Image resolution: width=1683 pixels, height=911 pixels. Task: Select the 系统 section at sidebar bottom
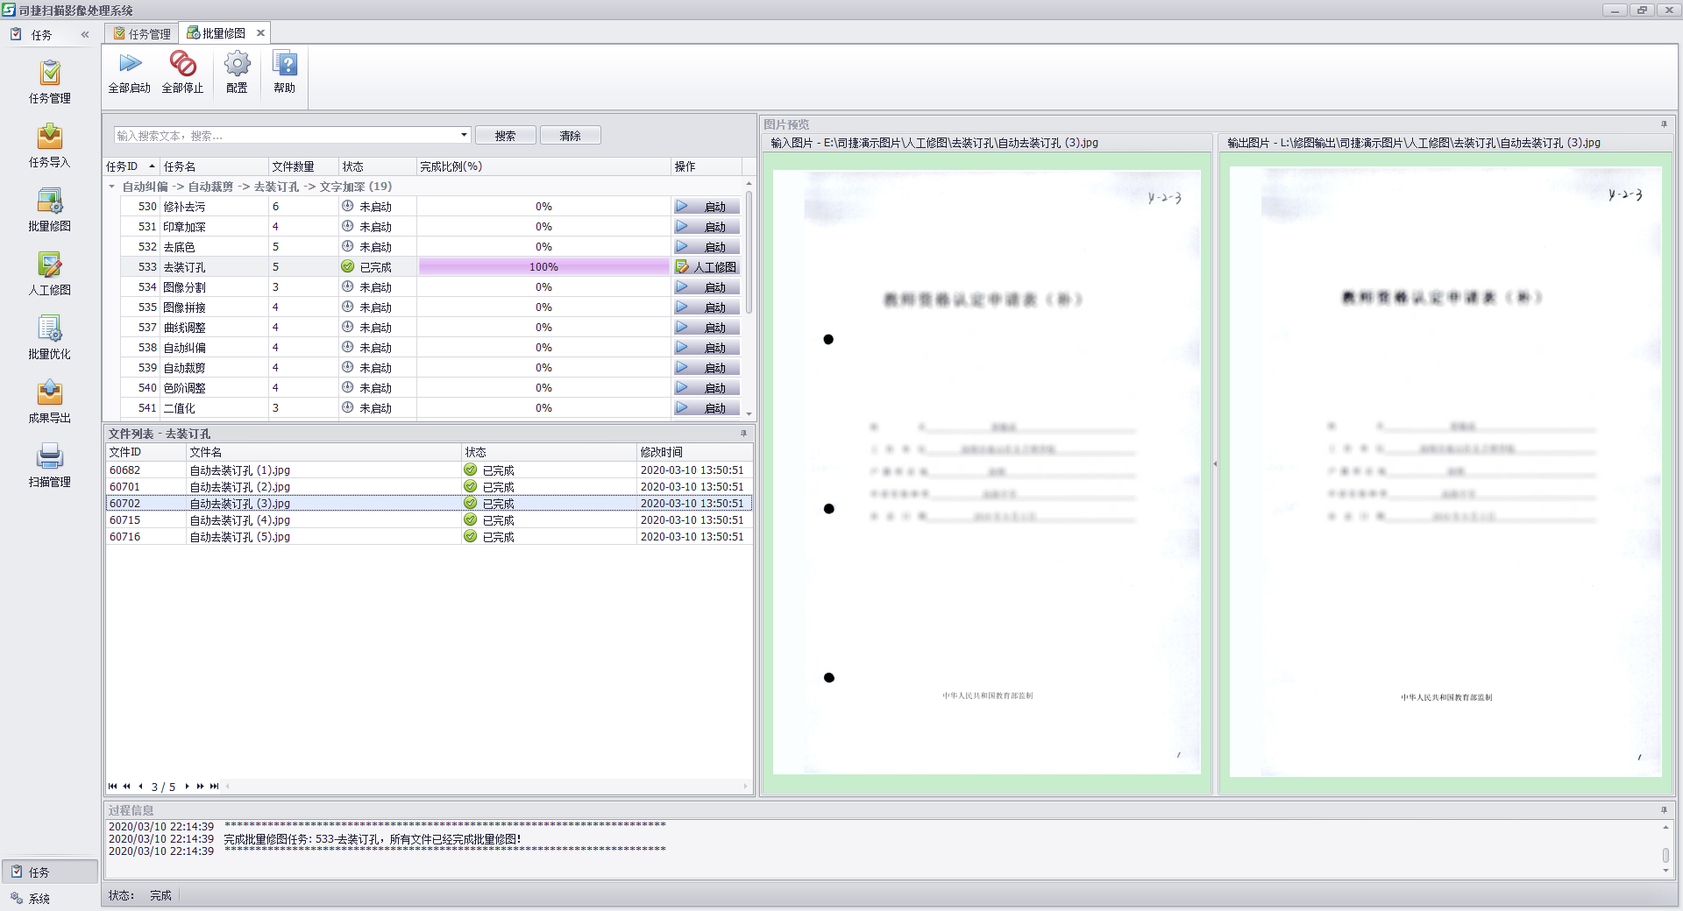50,899
